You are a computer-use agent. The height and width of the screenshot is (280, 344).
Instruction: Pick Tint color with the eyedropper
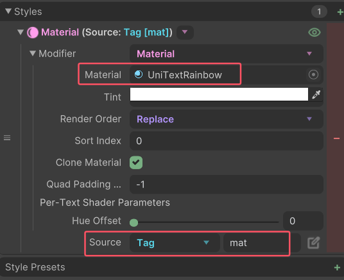point(316,94)
